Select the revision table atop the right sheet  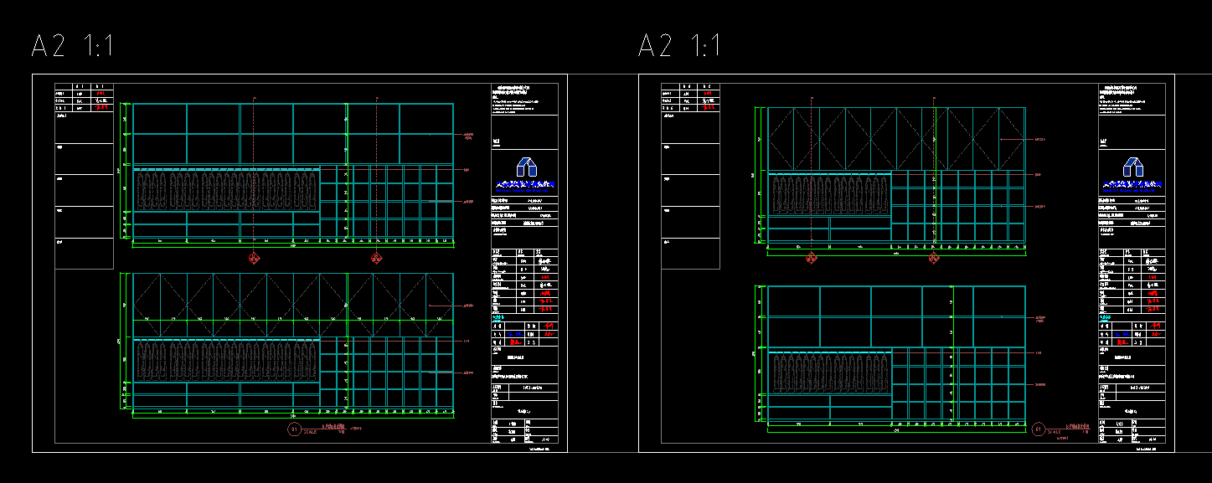(x=691, y=97)
